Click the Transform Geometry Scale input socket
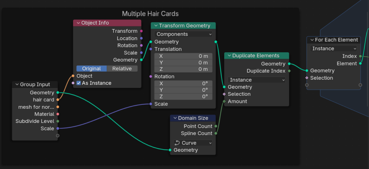The height and width of the screenshot is (169, 369). [151, 104]
